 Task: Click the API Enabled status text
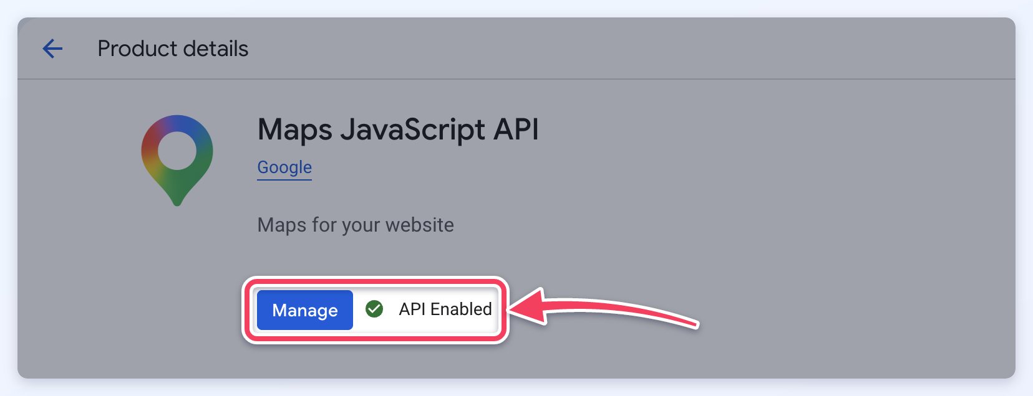click(x=445, y=309)
